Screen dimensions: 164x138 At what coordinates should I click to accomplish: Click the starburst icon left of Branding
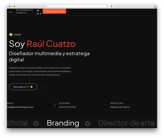tap(36, 123)
